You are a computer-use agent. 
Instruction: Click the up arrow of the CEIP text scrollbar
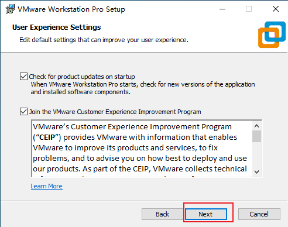coord(257,126)
